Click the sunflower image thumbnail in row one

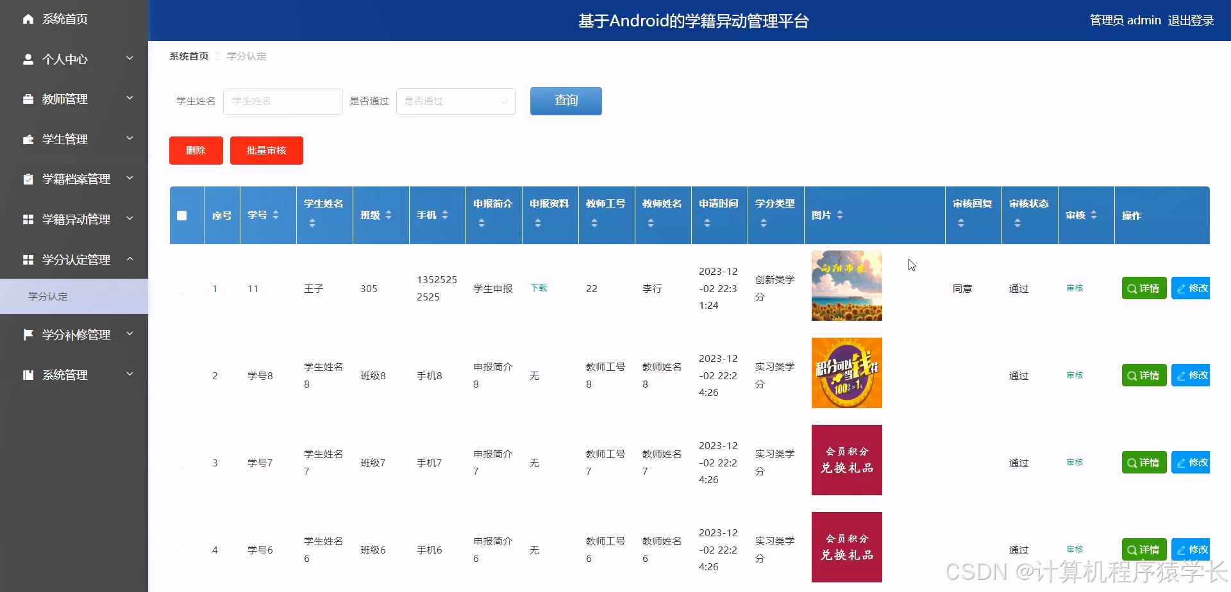click(846, 285)
